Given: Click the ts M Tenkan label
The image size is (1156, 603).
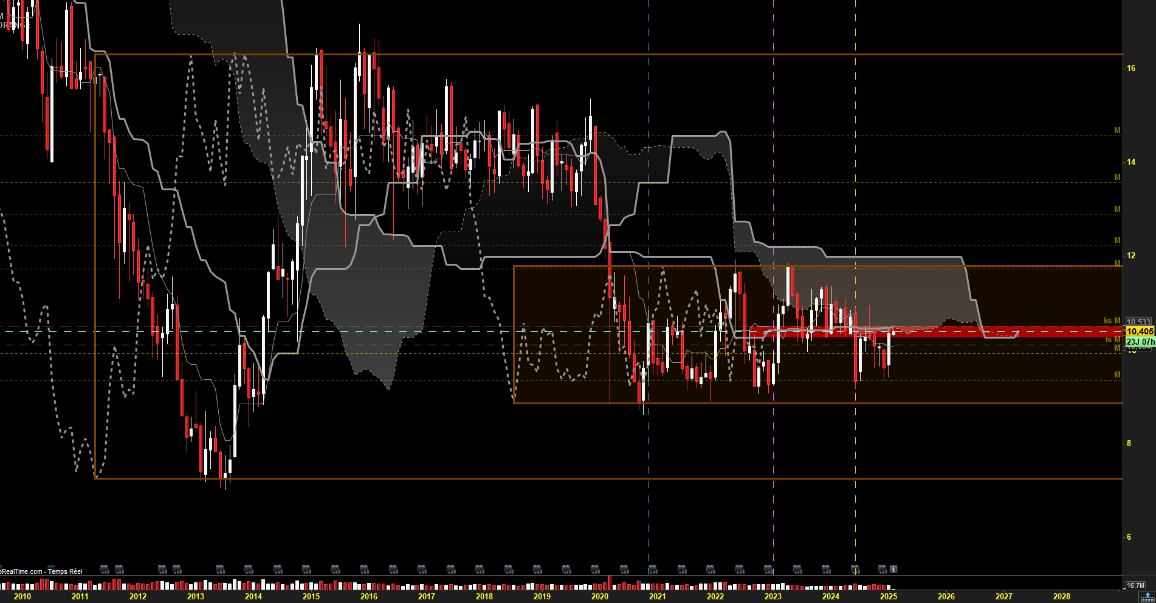Looking at the screenshot, I should click(x=1113, y=340).
